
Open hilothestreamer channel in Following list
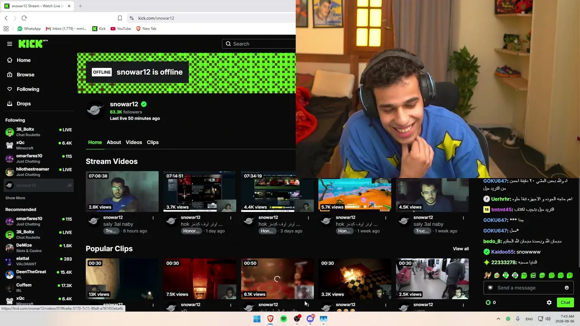pos(39,172)
